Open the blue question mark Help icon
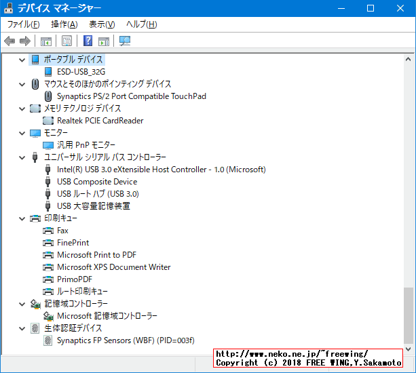 pyautogui.click(x=88, y=41)
